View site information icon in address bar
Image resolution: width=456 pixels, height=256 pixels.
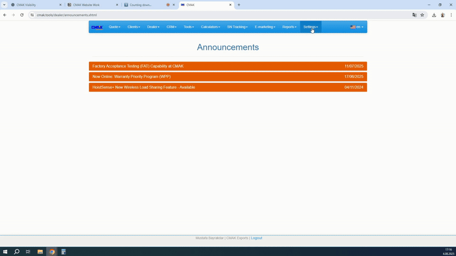tap(32, 15)
